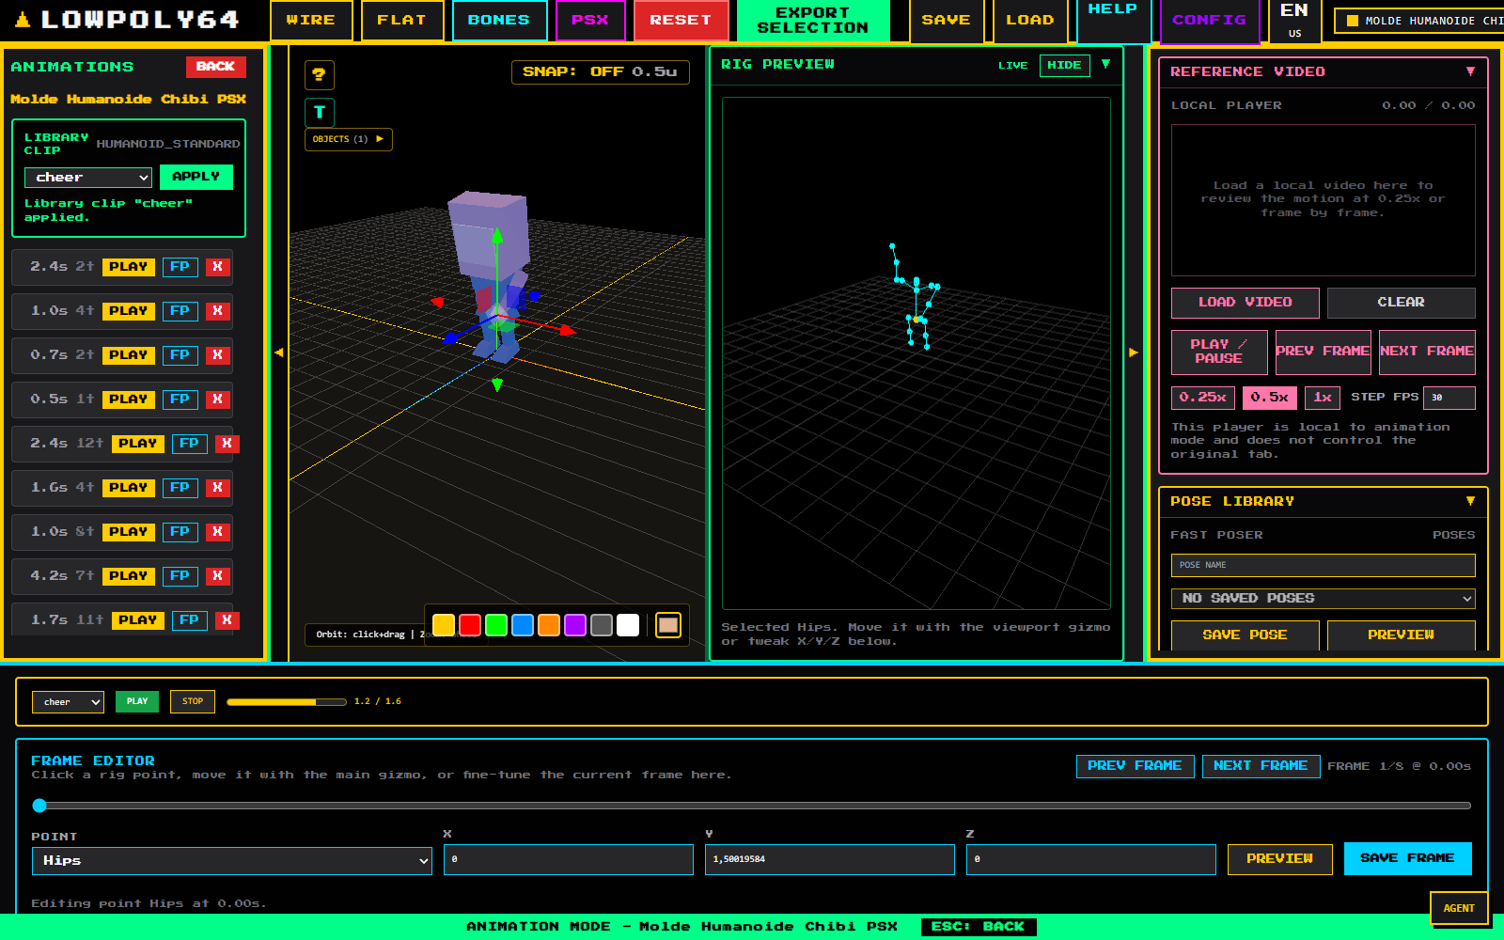Click the Y coordinate input field
The width and height of the screenshot is (1504, 940).
click(829, 859)
